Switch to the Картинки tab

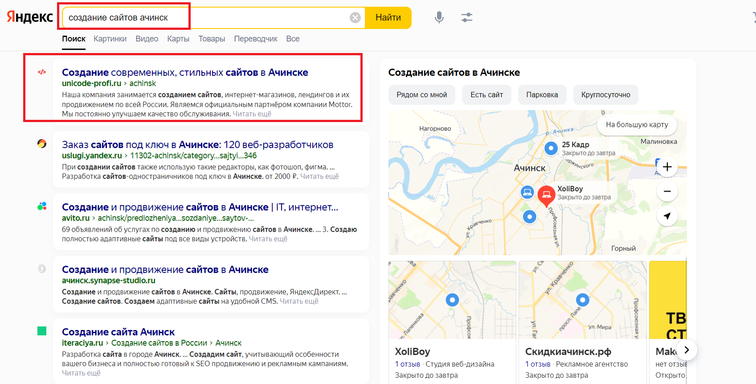110,39
